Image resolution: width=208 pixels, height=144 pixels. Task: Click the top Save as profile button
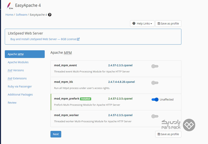coord(168,24)
